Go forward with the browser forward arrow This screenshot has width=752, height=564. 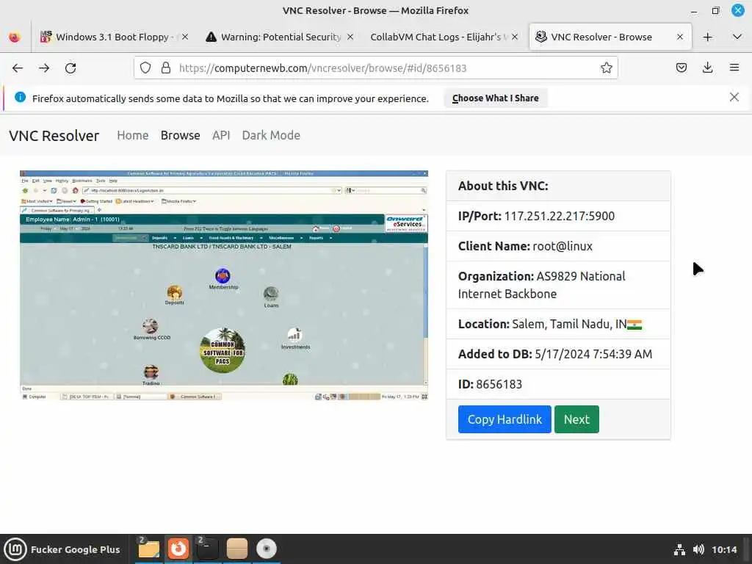coord(44,68)
